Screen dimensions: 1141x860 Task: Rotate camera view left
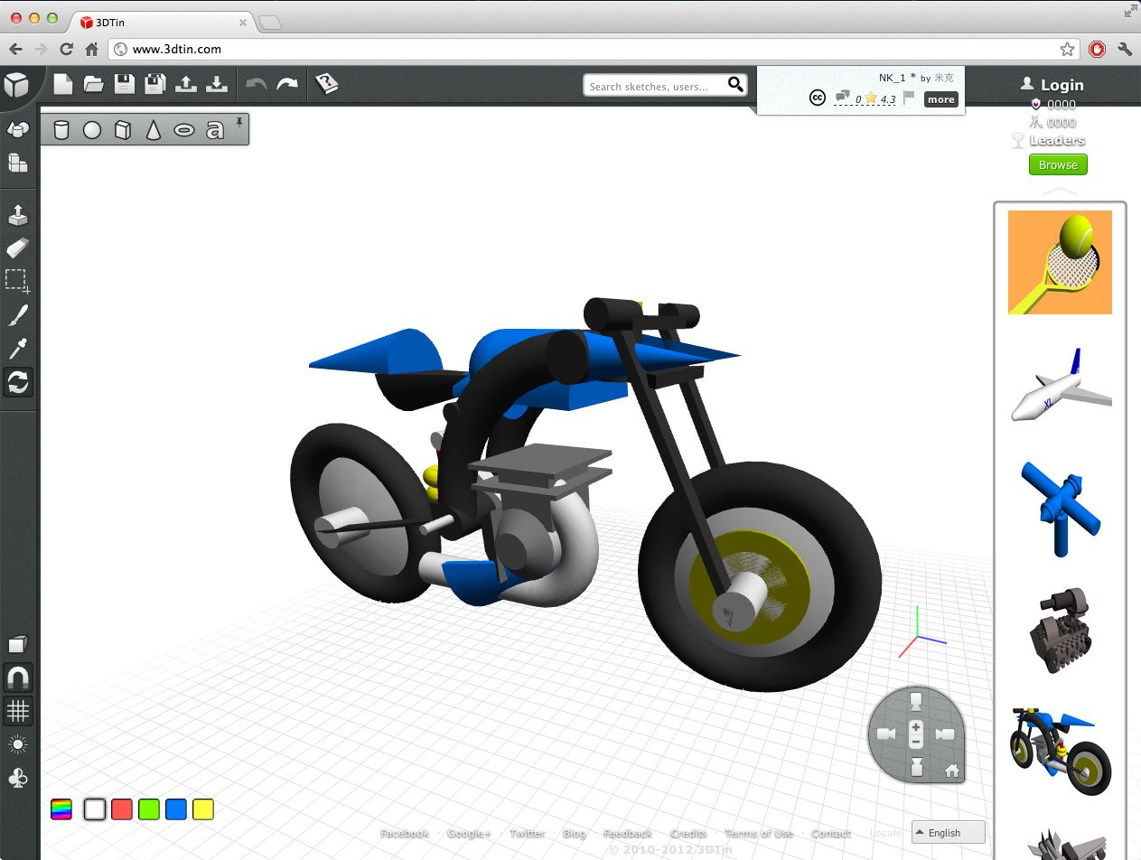pos(886,734)
